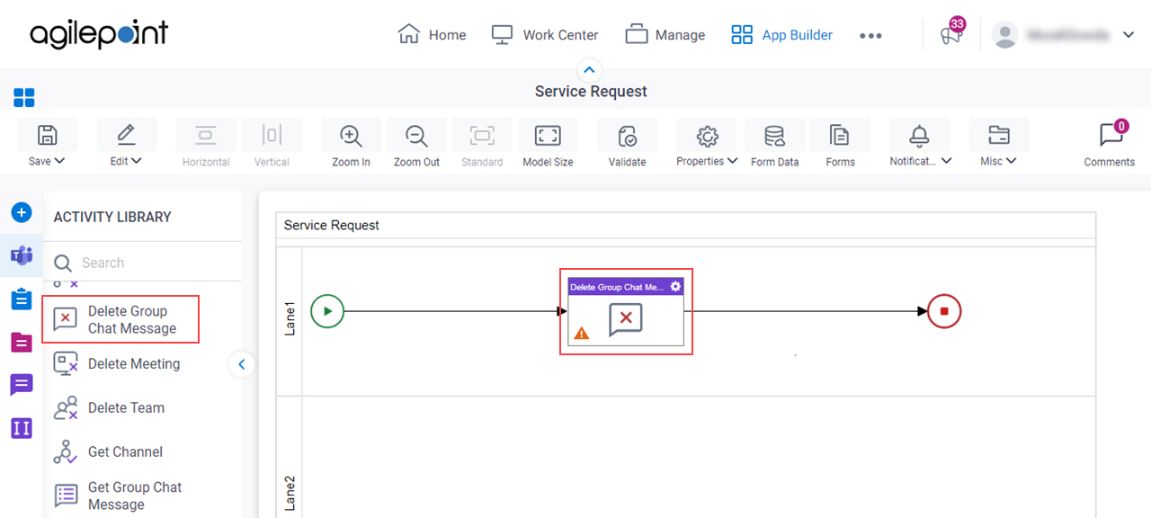Select the purple columns sidebar icon
The height and width of the screenshot is (518, 1151).
pos(22,428)
